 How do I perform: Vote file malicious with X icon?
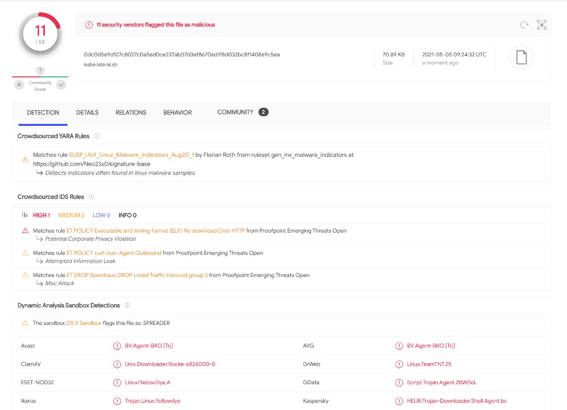(19, 85)
